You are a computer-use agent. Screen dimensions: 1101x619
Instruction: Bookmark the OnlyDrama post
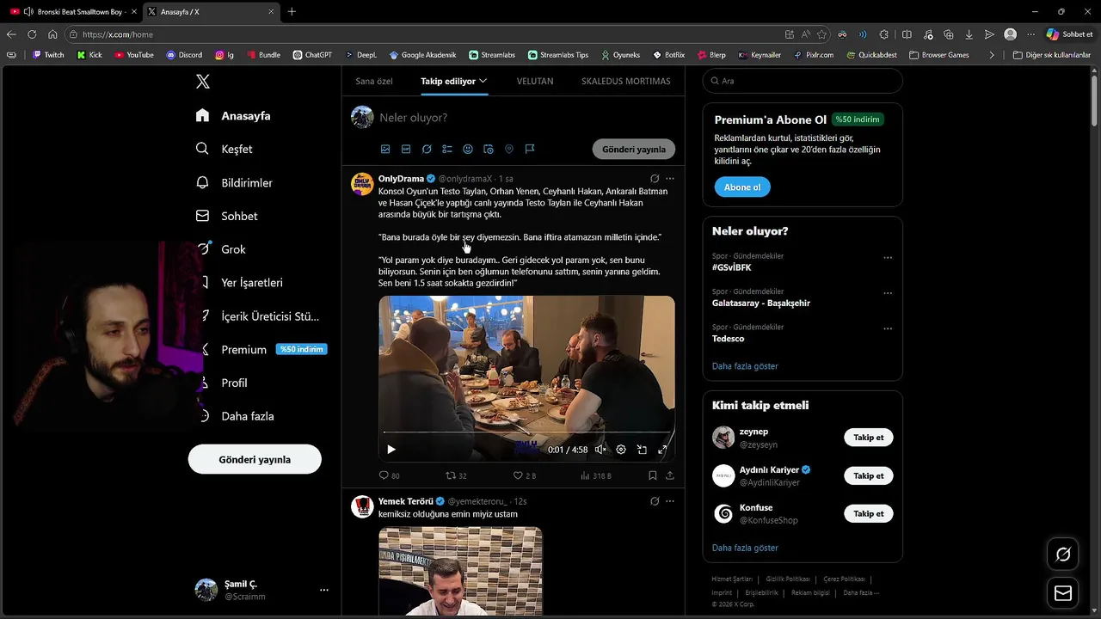coord(653,475)
